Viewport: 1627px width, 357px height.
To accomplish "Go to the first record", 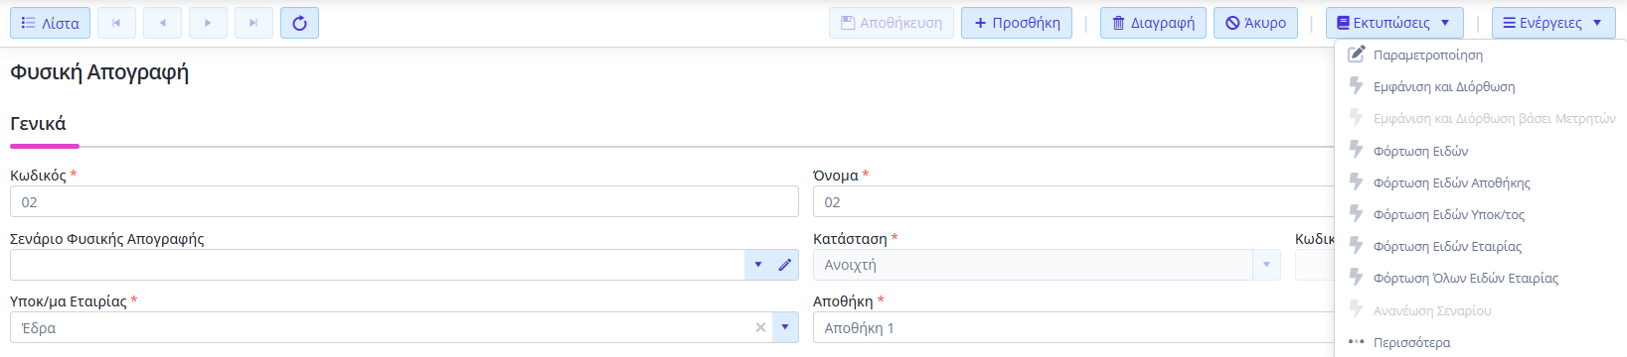I will (116, 23).
